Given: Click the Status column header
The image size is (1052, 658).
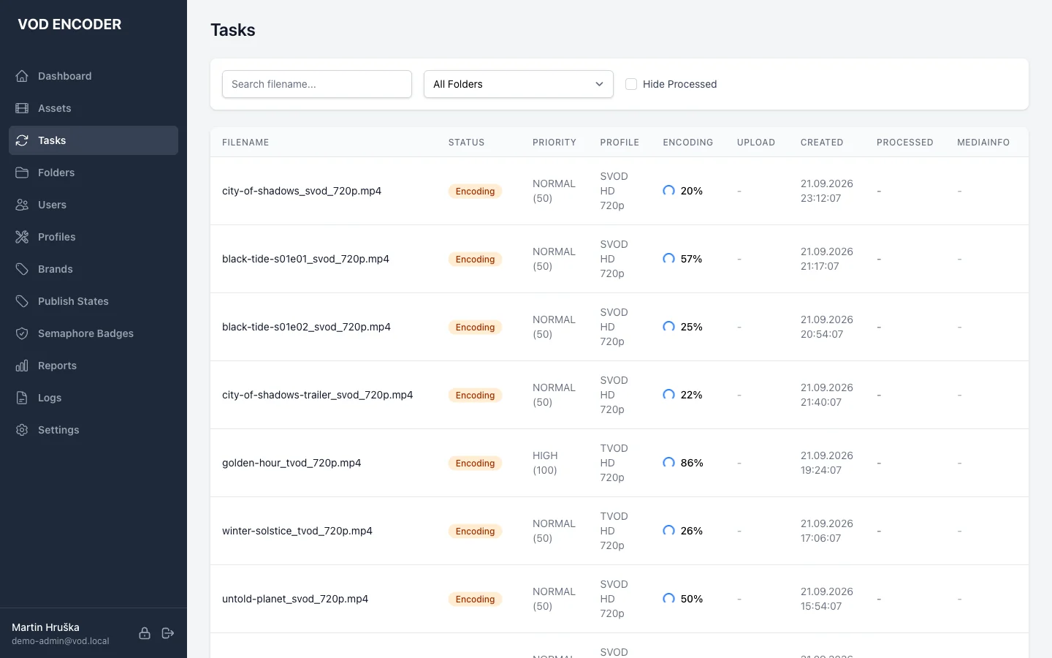Looking at the screenshot, I should click(466, 143).
